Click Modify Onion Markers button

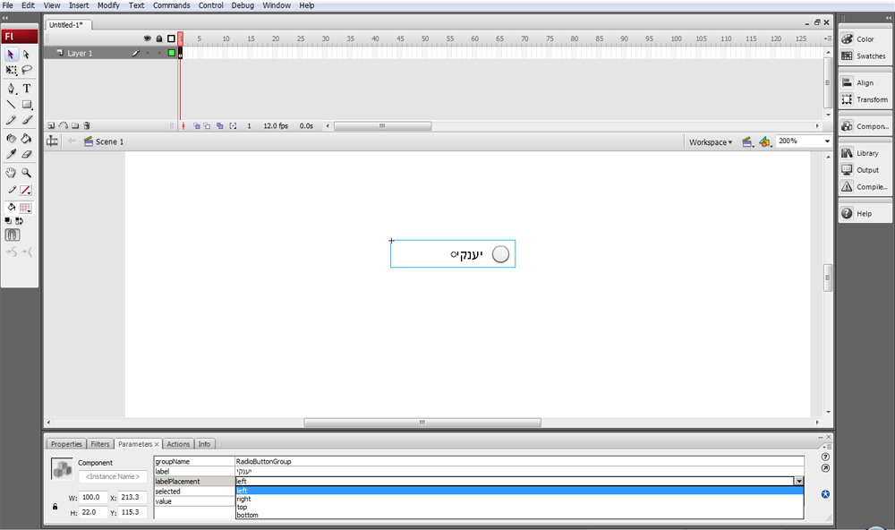pos(233,125)
